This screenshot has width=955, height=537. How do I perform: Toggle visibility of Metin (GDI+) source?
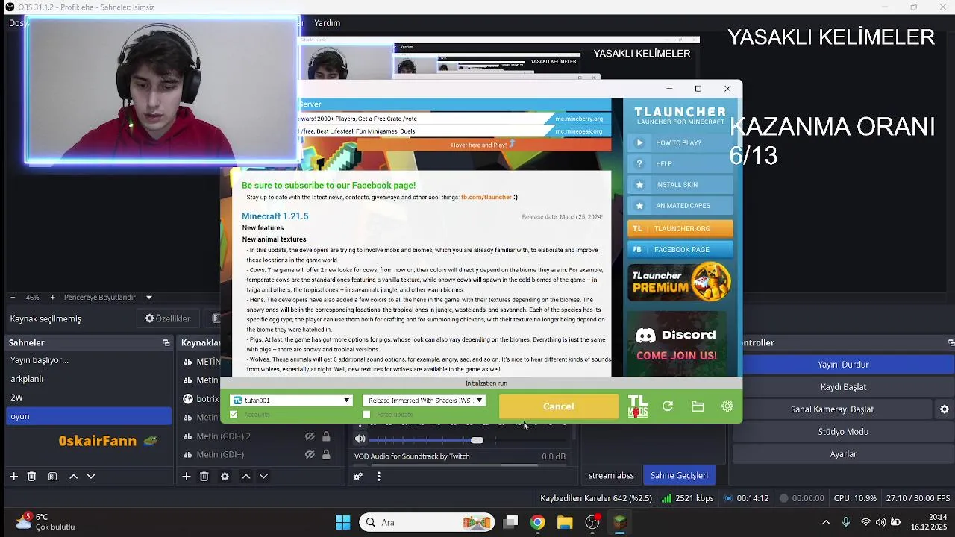pyautogui.click(x=310, y=455)
